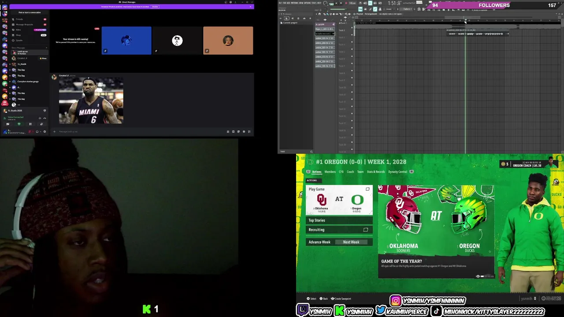Open the dropdown arrow next to Discord deafen
The width and height of the screenshot is (564, 317).
(x=41, y=132)
